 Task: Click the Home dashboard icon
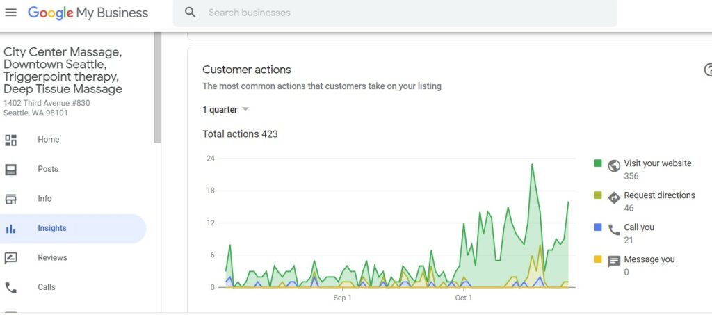click(x=10, y=140)
